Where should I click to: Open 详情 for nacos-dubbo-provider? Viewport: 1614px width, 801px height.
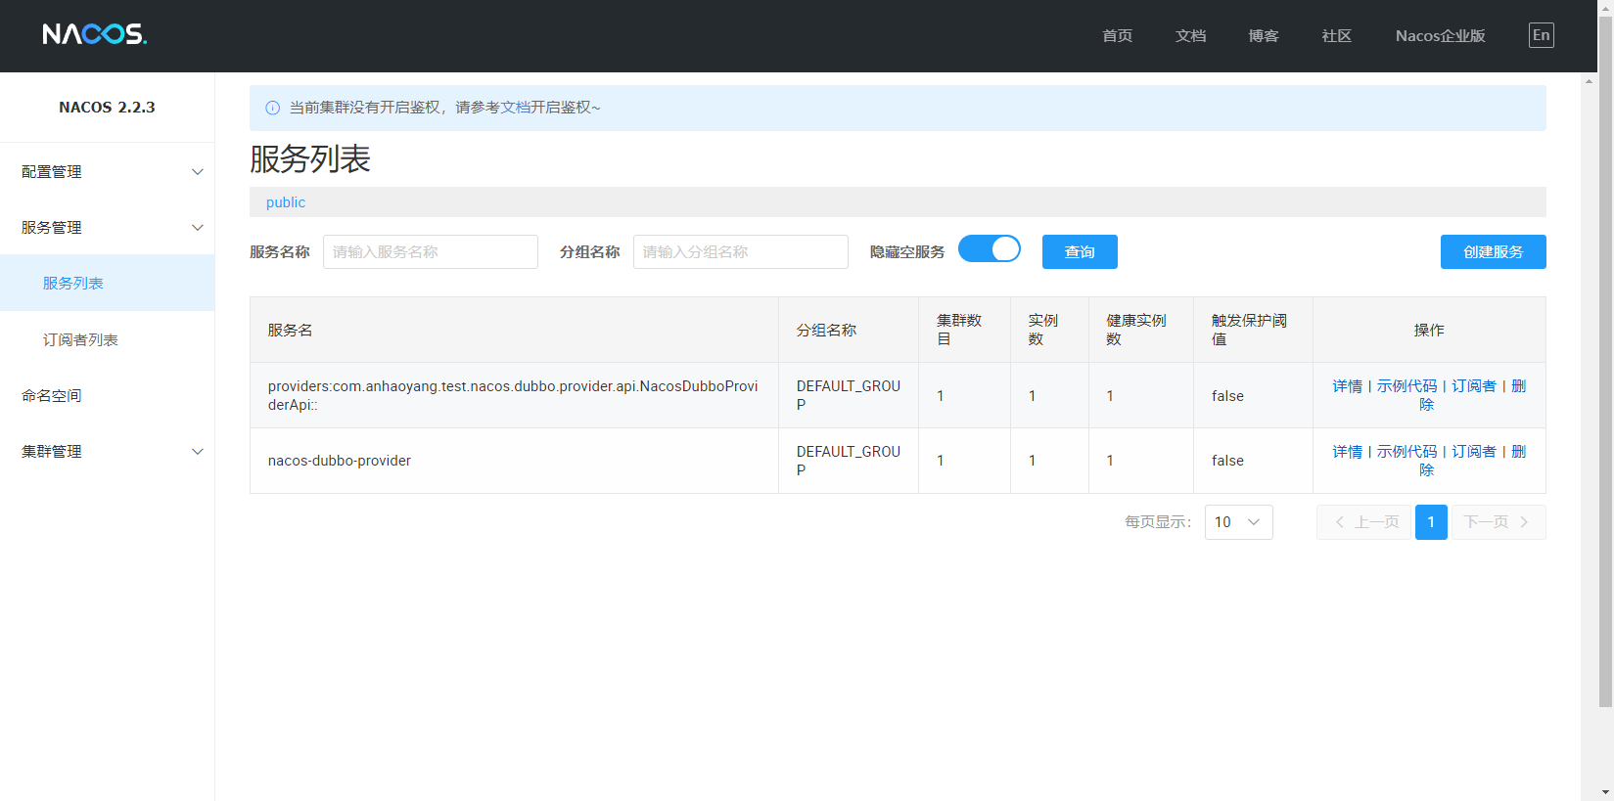pos(1347,452)
